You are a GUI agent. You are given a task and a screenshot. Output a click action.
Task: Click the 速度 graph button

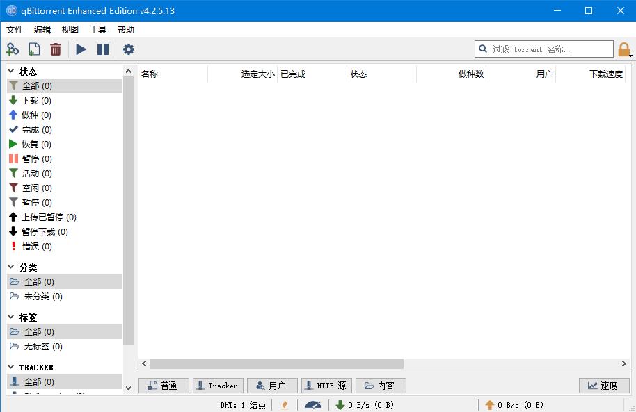(x=603, y=385)
